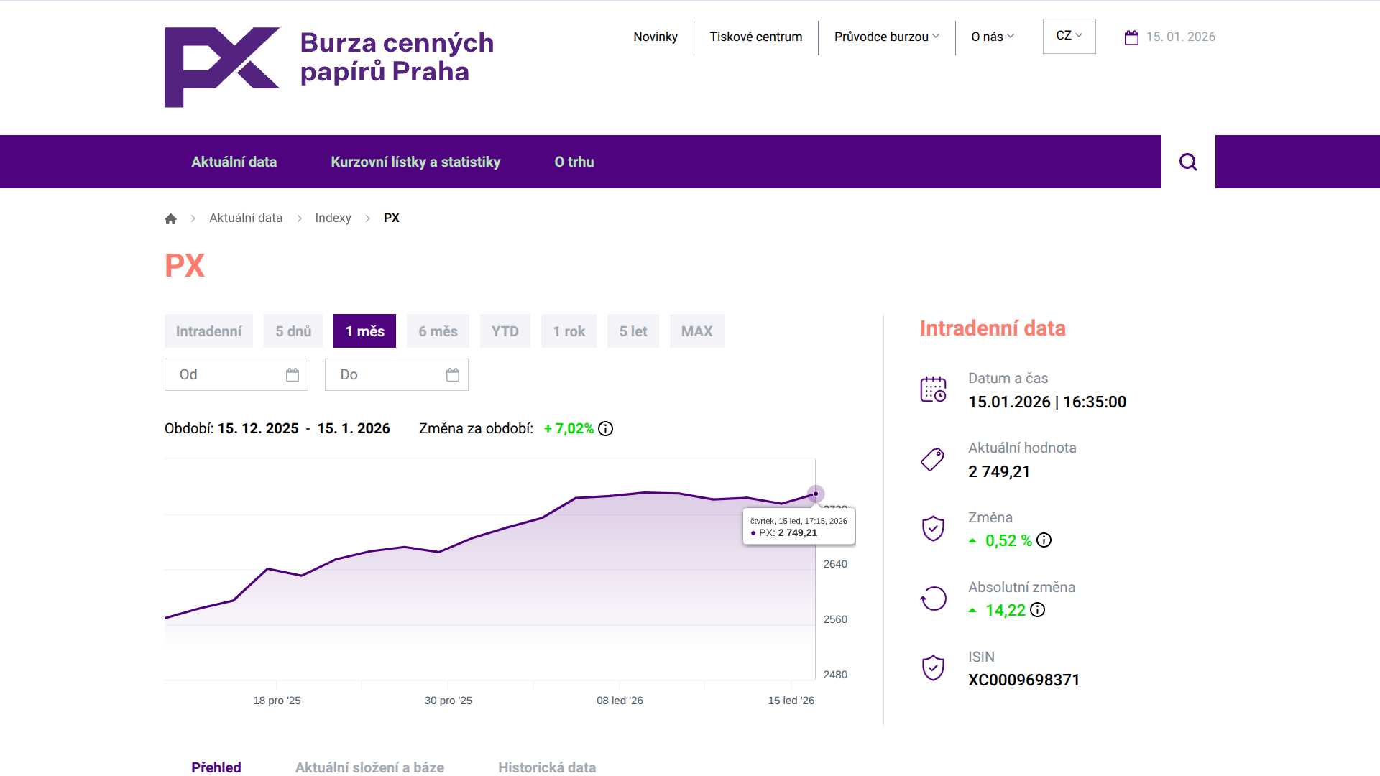Click the 2560 y-axis label
The width and height of the screenshot is (1380, 776).
tap(835, 619)
